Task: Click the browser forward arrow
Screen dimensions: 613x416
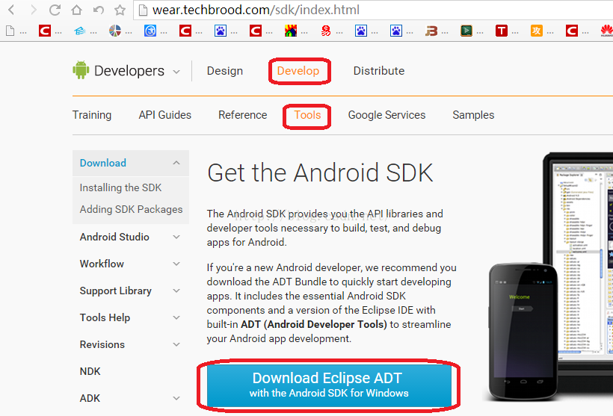Action: click(34, 10)
